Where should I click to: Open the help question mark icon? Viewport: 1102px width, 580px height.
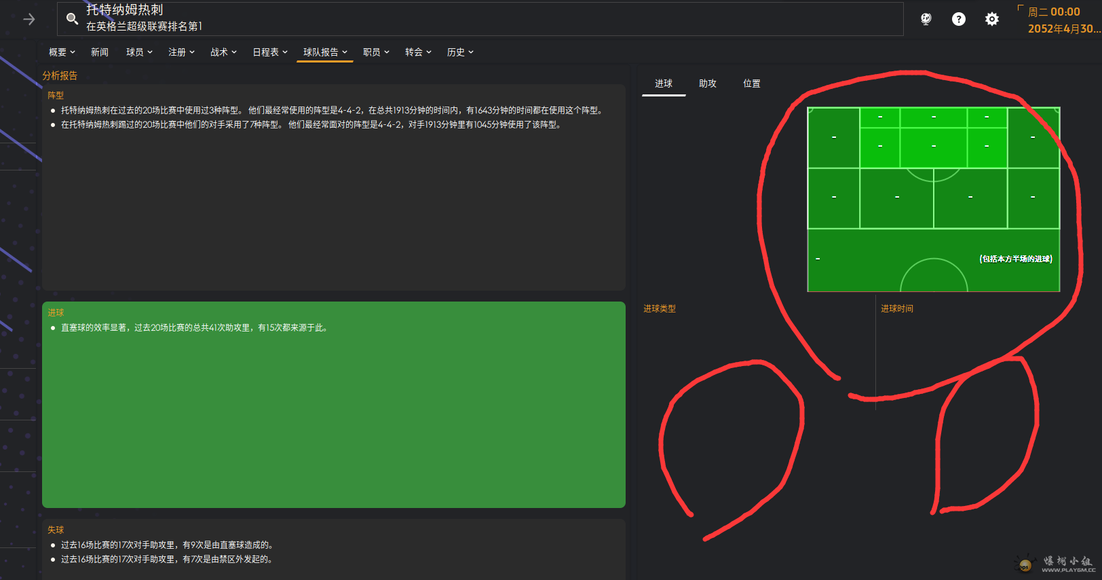958,19
